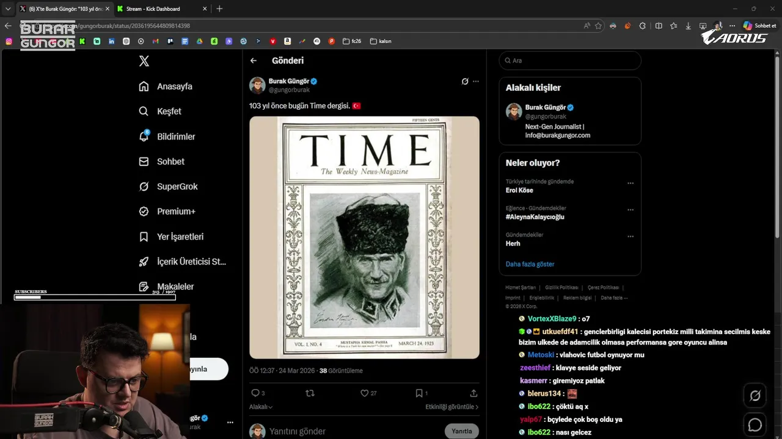Open Premium+ in the sidebar
This screenshot has height=439, width=782.
[167, 212]
